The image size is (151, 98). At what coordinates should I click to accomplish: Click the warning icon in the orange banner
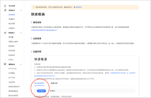[33, 7]
